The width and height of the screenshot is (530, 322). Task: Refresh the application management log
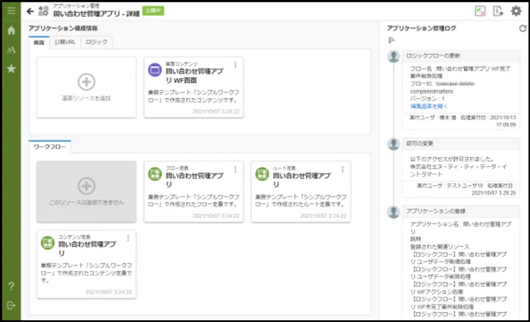(x=522, y=28)
